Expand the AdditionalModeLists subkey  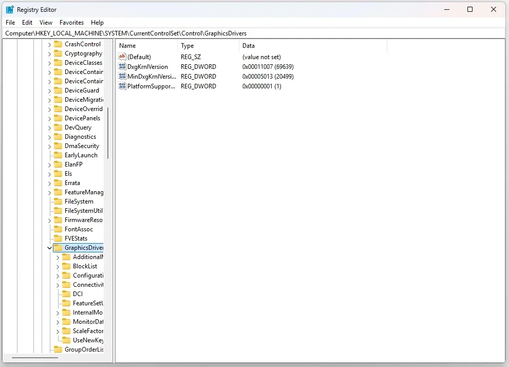pyautogui.click(x=58, y=257)
